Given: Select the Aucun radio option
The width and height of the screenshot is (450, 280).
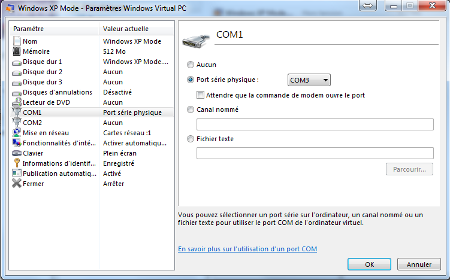Looking at the screenshot, I should 191,65.
